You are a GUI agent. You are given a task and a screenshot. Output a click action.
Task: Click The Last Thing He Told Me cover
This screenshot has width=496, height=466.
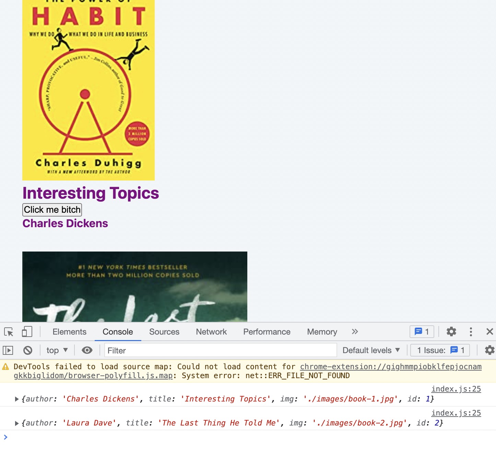coord(135,287)
